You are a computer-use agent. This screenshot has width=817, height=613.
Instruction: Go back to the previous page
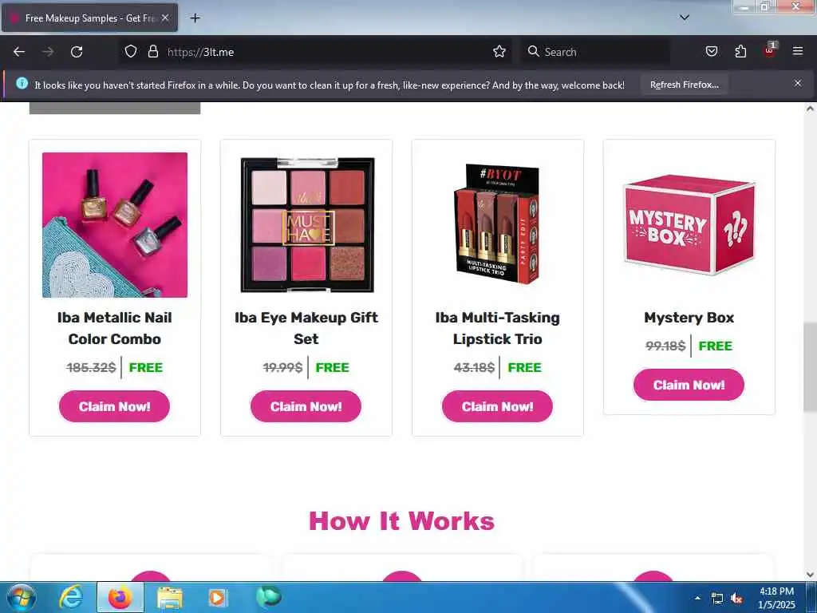click(x=19, y=52)
